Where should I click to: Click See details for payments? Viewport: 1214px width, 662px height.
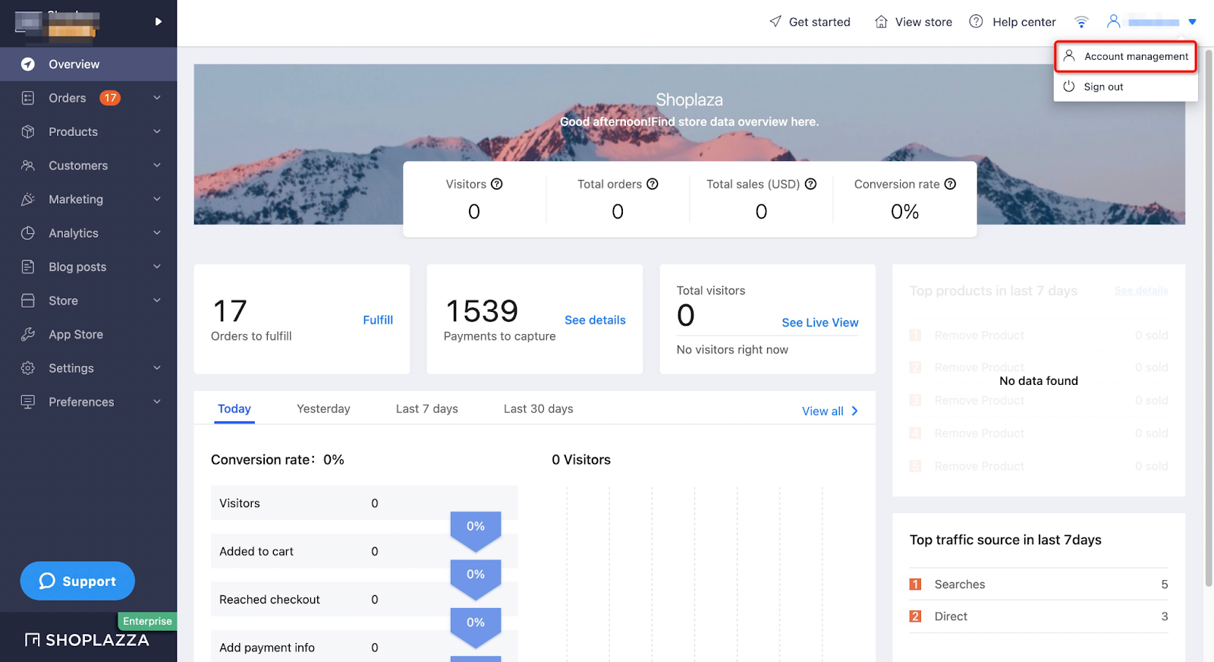point(595,320)
